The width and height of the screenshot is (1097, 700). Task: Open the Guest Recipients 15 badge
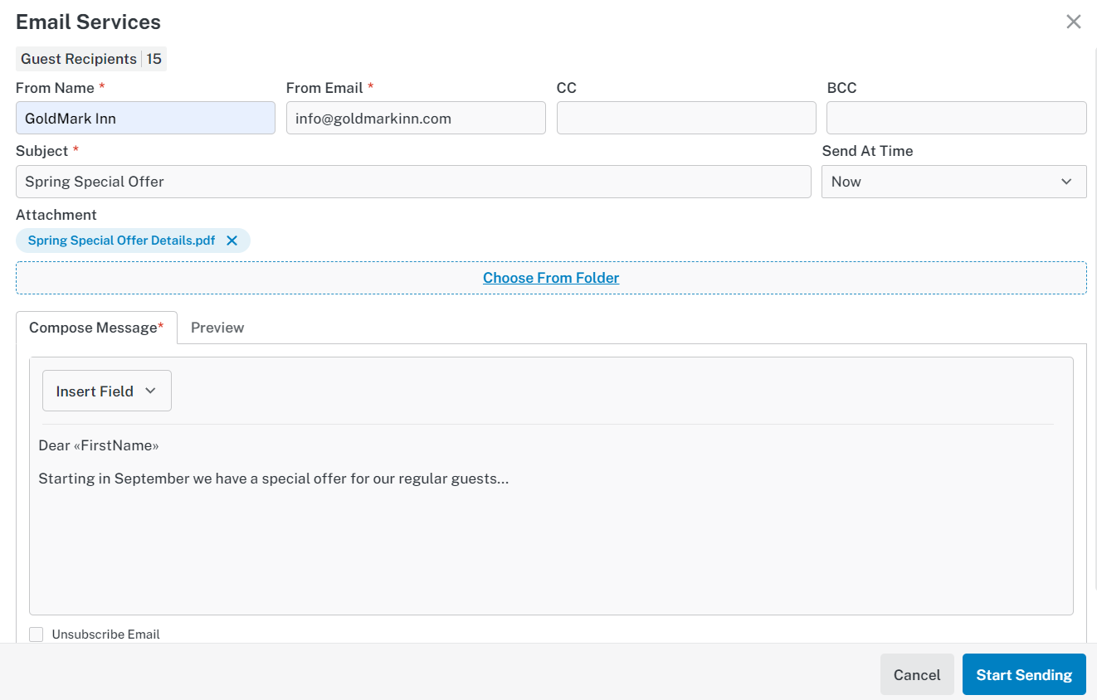pyautogui.click(x=91, y=59)
